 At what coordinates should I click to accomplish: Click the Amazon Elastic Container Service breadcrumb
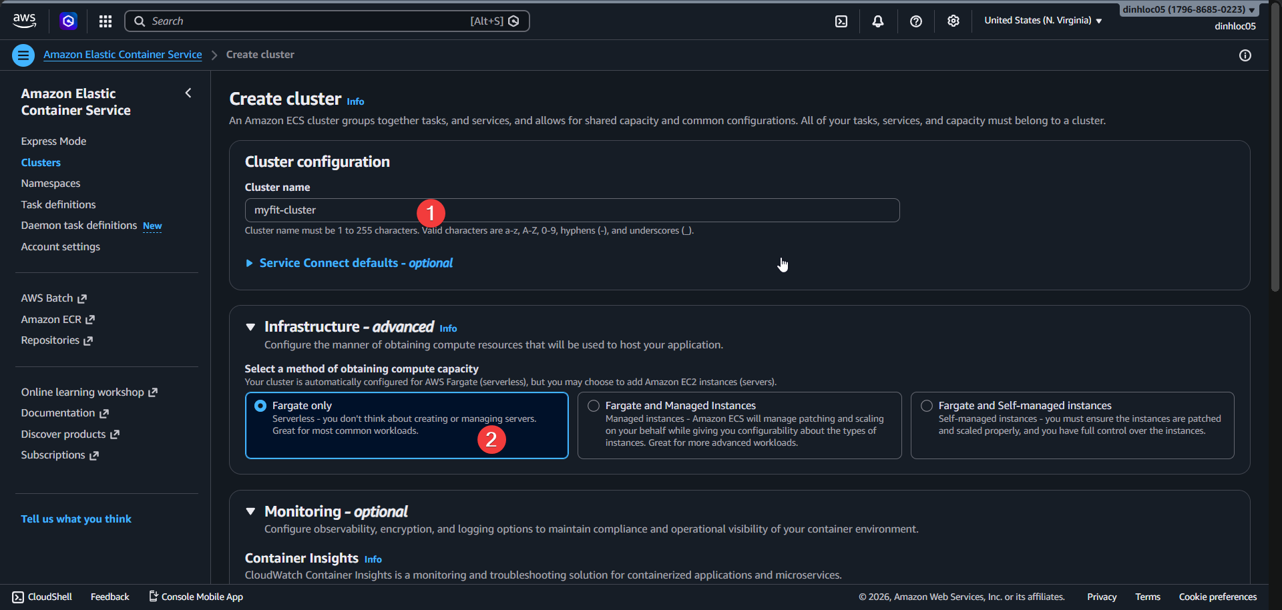tap(122, 54)
